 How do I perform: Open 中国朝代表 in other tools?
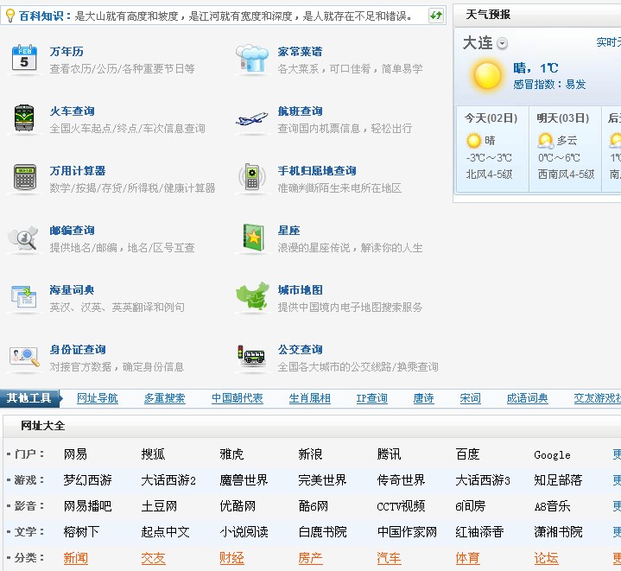pos(238,398)
